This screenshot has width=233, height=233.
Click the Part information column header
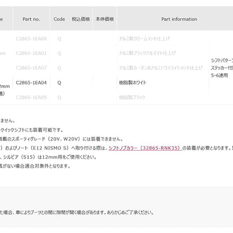pos(179,19)
